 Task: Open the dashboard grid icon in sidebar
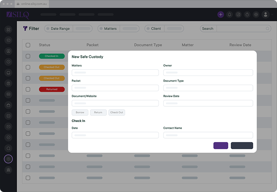[x=8, y=29]
